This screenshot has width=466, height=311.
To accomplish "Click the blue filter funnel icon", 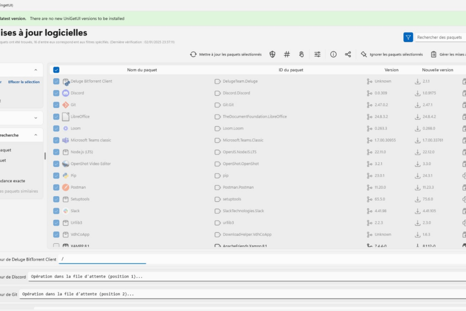I will pyautogui.click(x=408, y=37).
